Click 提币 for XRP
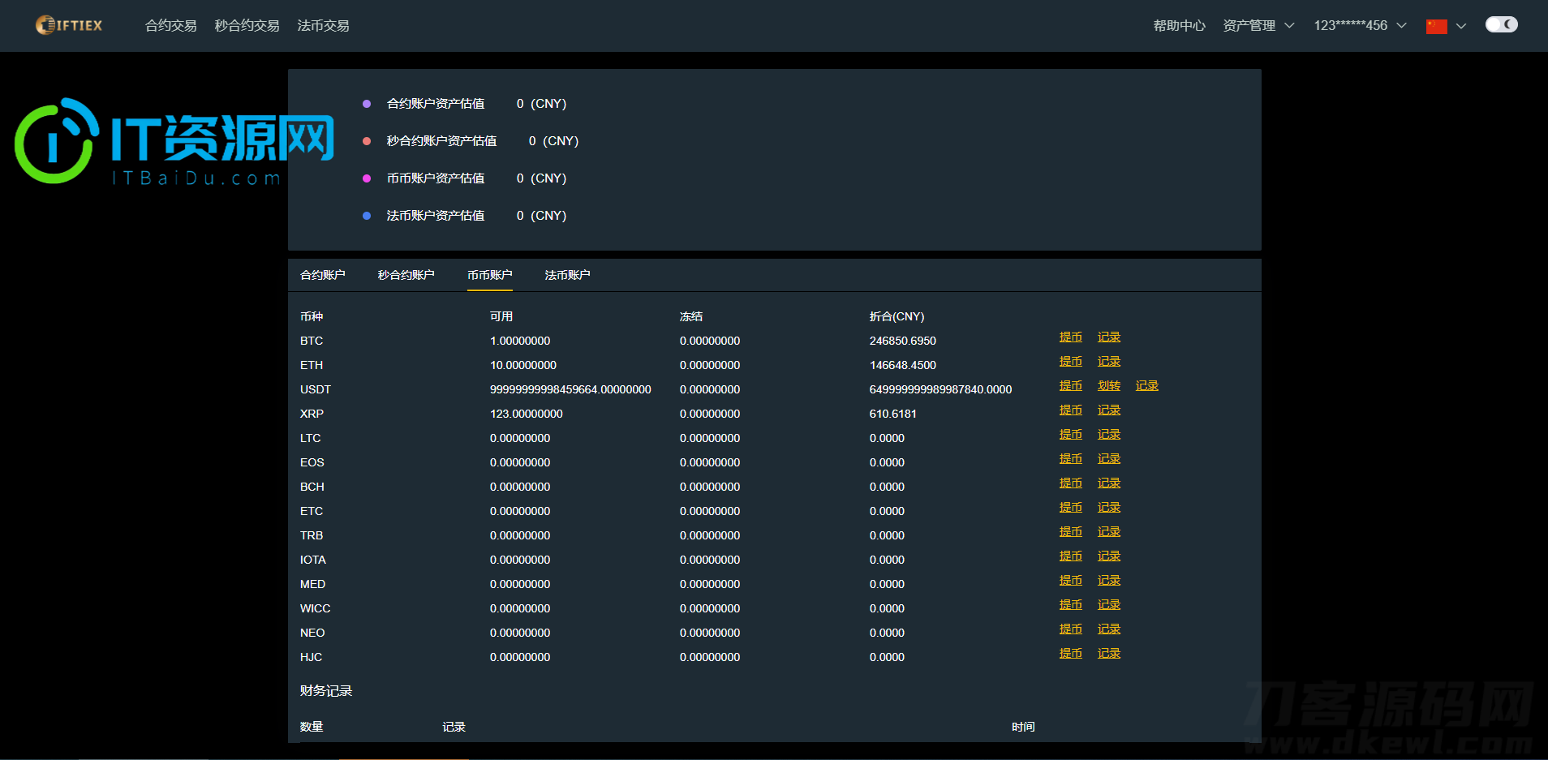 (x=1070, y=410)
